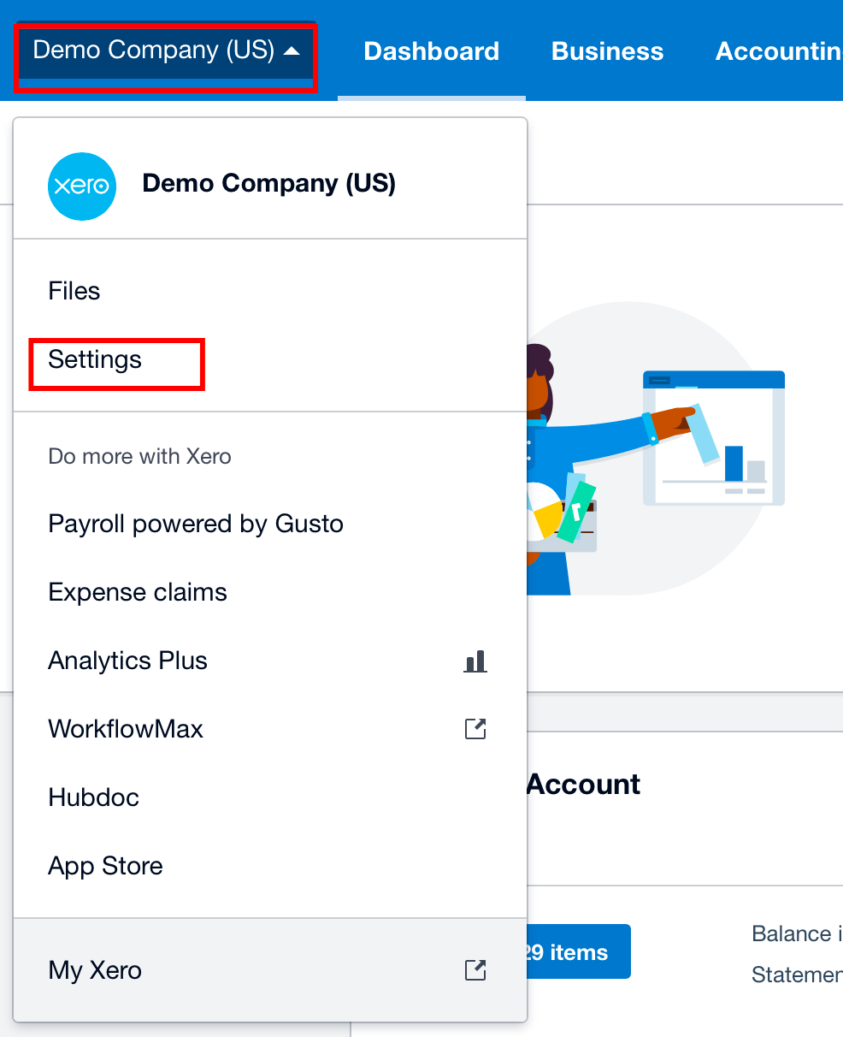This screenshot has height=1037, width=843.
Task: Click the Xero logo in the dropdown
Action: [x=82, y=186]
